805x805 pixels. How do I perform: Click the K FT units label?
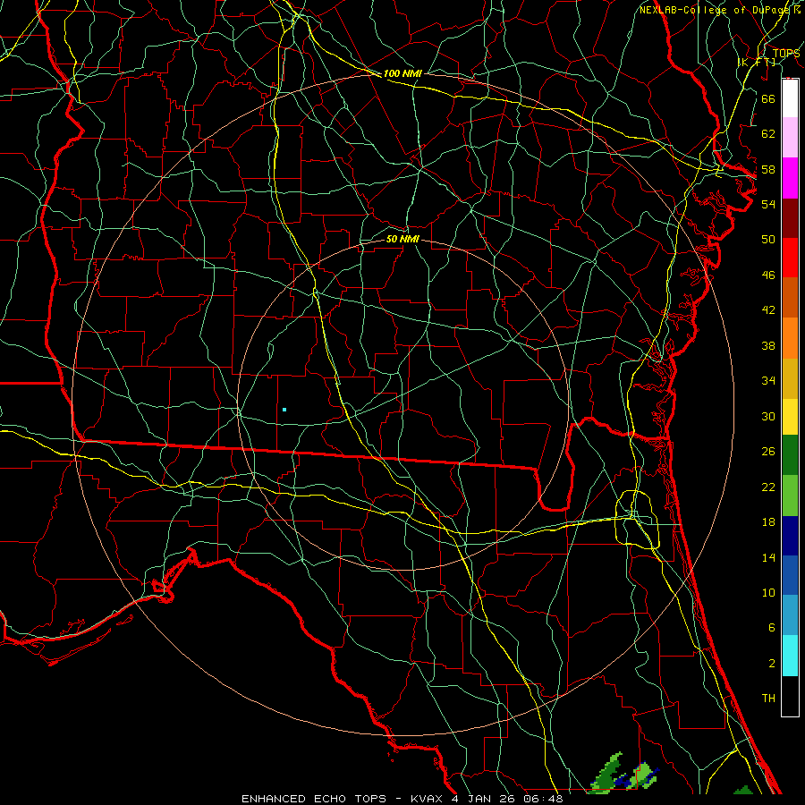click(x=757, y=62)
